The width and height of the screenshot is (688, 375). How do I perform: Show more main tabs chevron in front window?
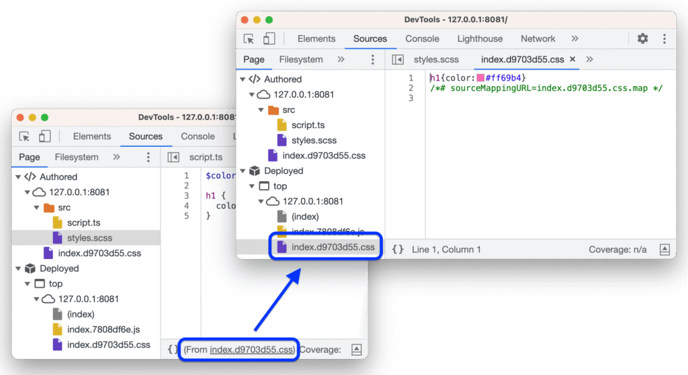[x=575, y=38]
